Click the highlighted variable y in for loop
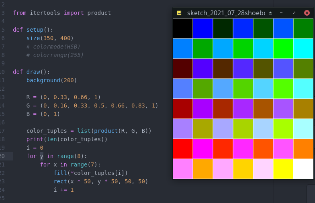The image size is (315, 203). 41,156
